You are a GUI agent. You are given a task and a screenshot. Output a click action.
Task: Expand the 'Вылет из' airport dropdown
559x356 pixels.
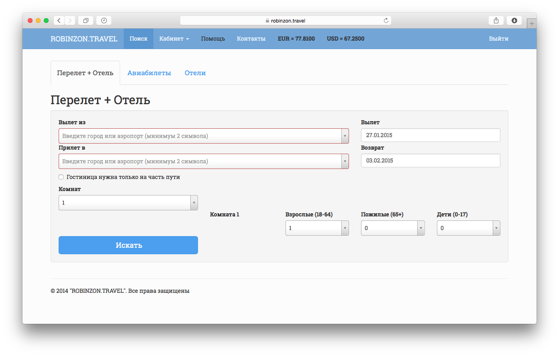coord(345,136)
